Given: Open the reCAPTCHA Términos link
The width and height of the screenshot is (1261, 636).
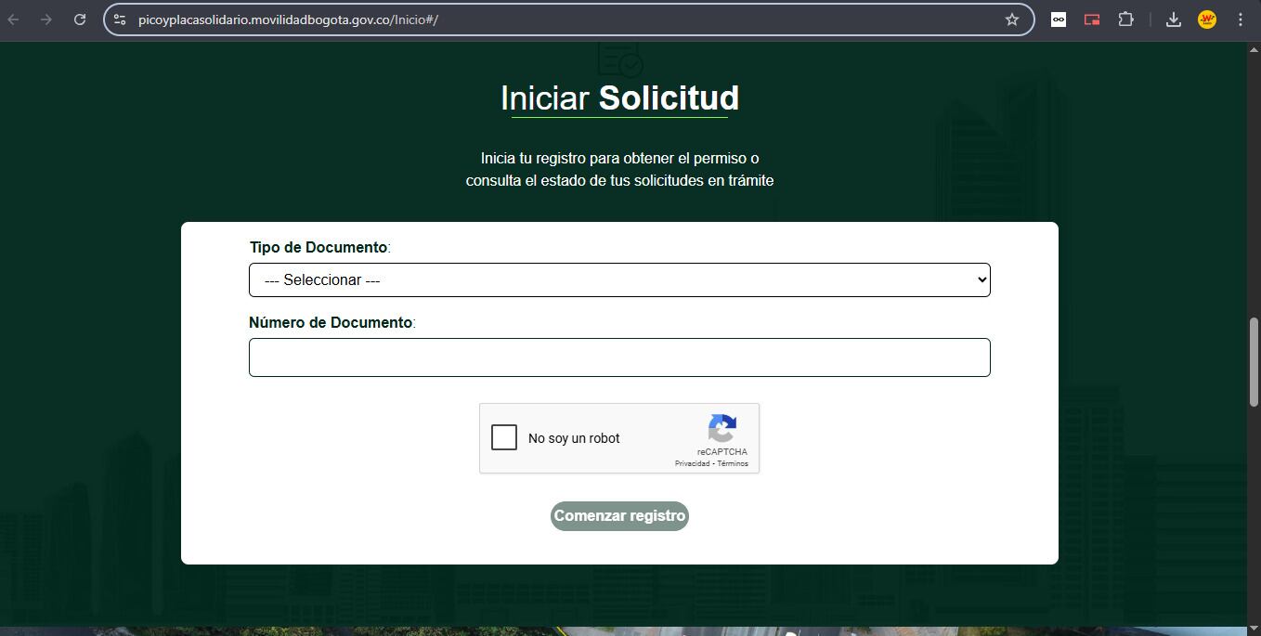Looking at the screenshot, I should pyautogui.click(x=733, y=463).
